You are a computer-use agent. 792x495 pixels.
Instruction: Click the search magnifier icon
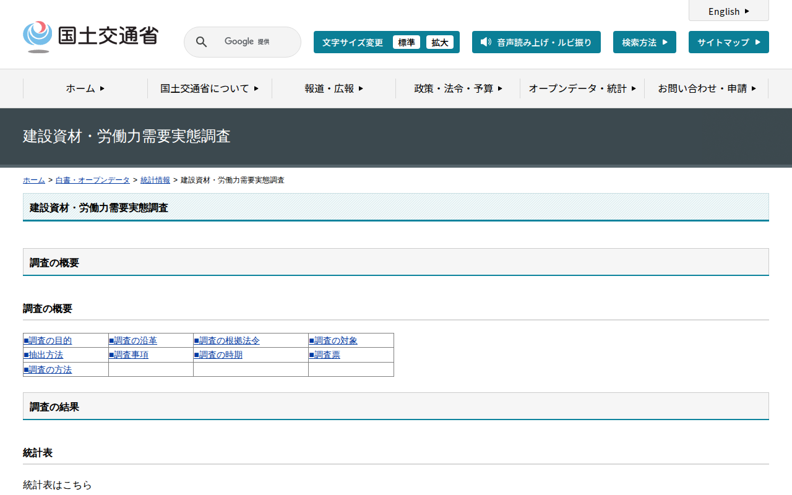201,42
